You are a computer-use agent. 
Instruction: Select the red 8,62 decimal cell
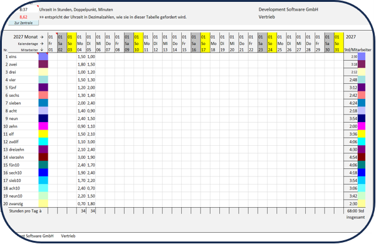(24, 17)
